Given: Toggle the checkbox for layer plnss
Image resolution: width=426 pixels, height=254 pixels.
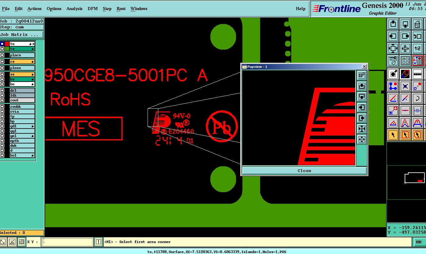Looking at the screenshot, I should (x=2, y=68).
